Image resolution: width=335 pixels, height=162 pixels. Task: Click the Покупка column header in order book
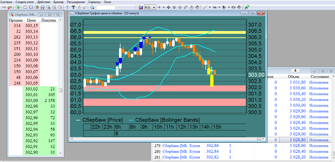(x=49, y=20)
